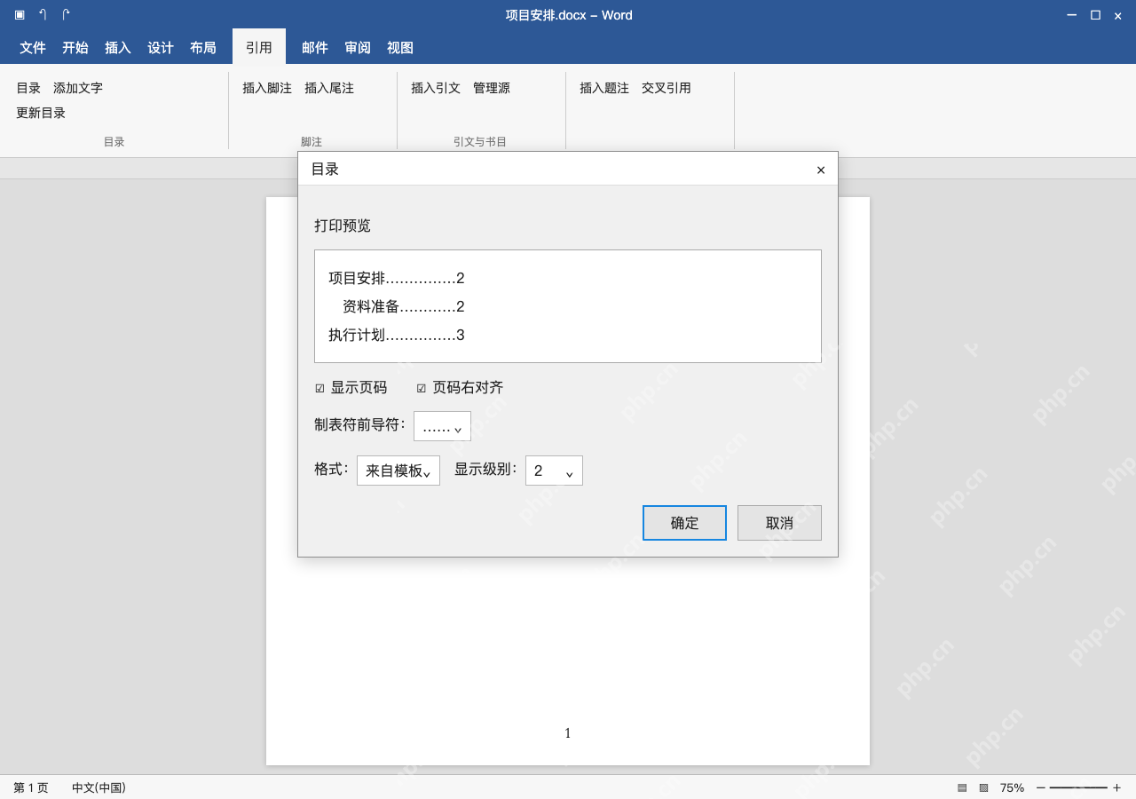Screen dimensions: 1136x799
Task: Click the zoom slider in status bar
Action: [1078, 787]
